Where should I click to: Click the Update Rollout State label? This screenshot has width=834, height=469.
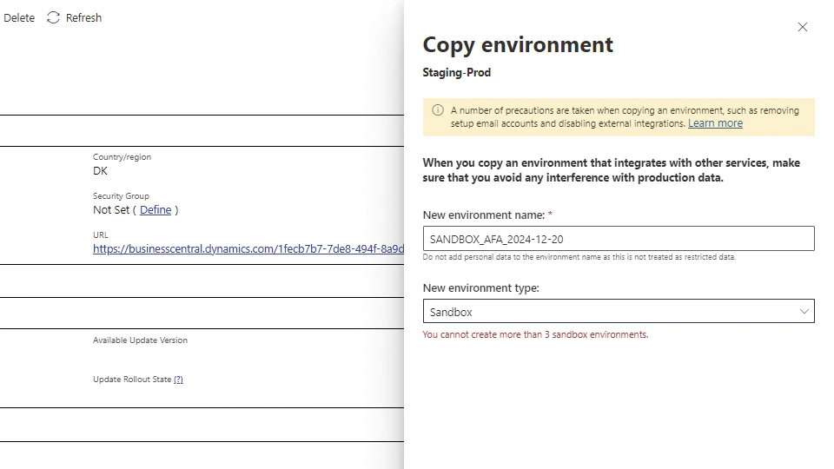pos(132,380)
